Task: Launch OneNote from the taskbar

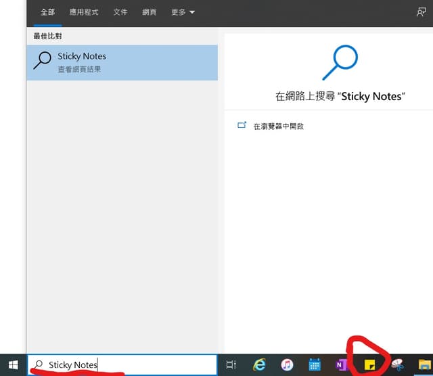Action: (x=341, y=365)
